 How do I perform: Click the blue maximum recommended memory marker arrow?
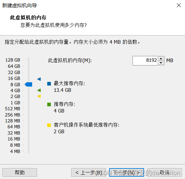coord(39,79)
